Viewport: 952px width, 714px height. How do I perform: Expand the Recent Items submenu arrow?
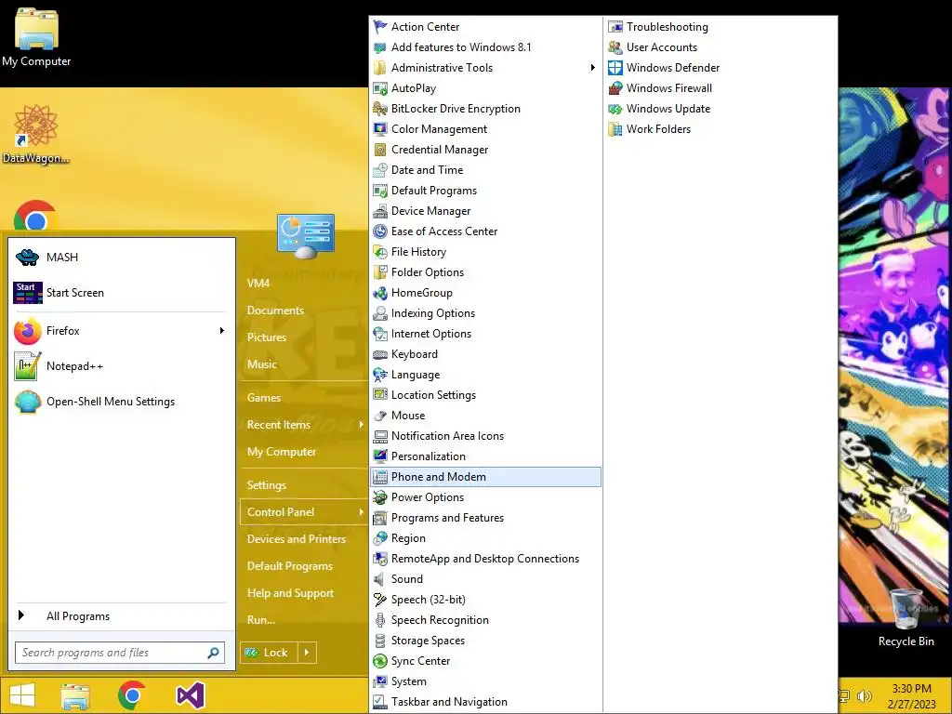coord(361,425)
